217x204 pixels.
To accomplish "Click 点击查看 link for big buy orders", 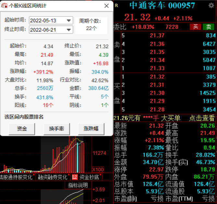I will click(202, 118).
